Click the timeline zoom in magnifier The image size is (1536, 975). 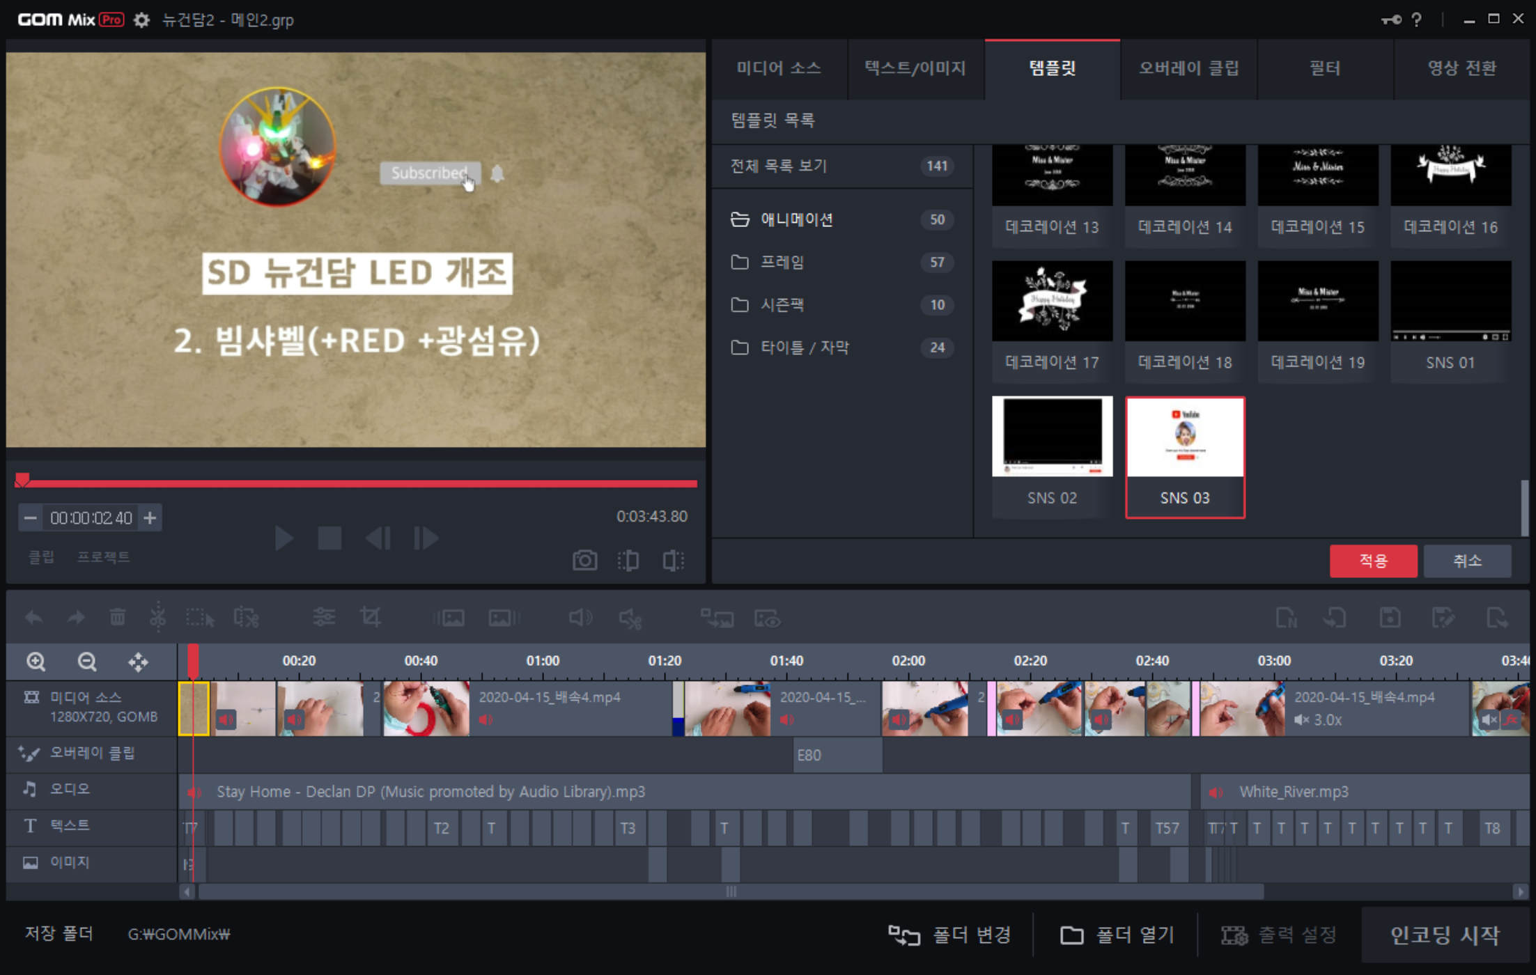coord(36,661)
